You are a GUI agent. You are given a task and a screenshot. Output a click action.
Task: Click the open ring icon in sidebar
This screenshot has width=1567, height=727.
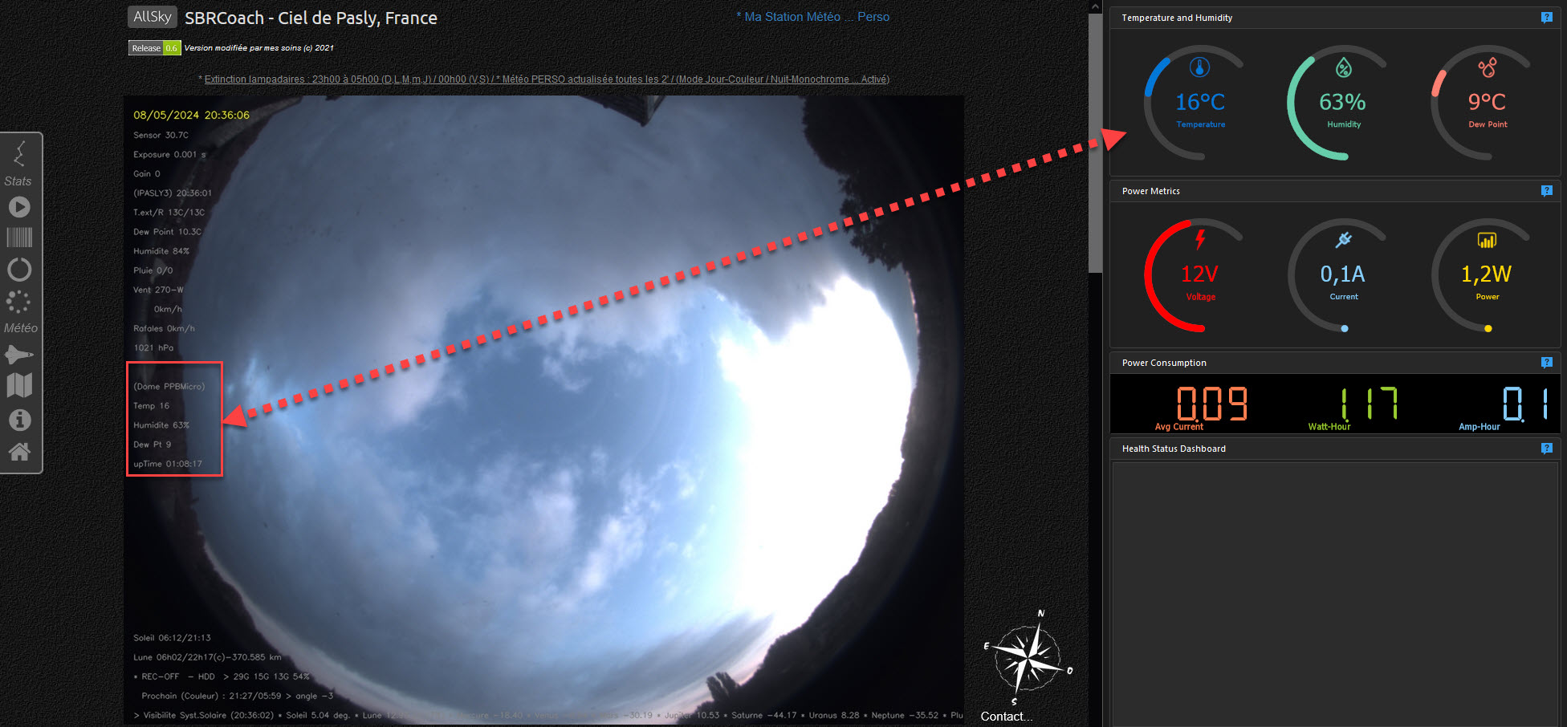click(19, 270)
